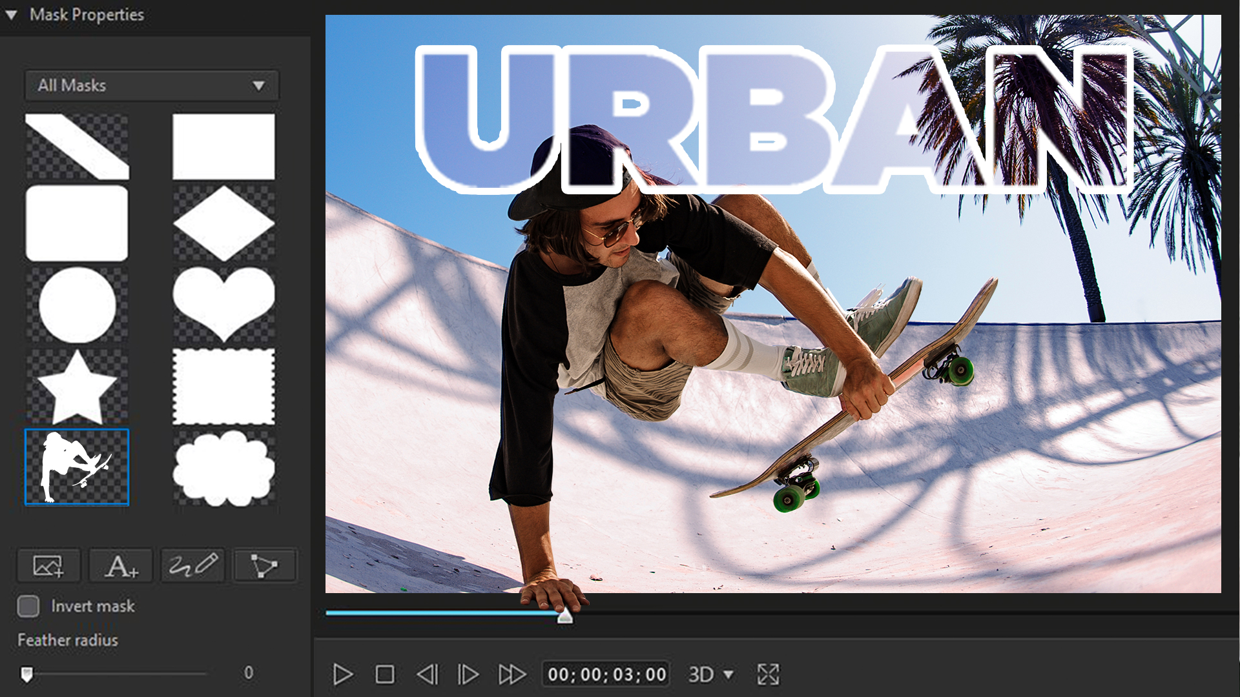Step forward to the next frame
Viewport: 1240px width, 697px height.
coord(468,674)
